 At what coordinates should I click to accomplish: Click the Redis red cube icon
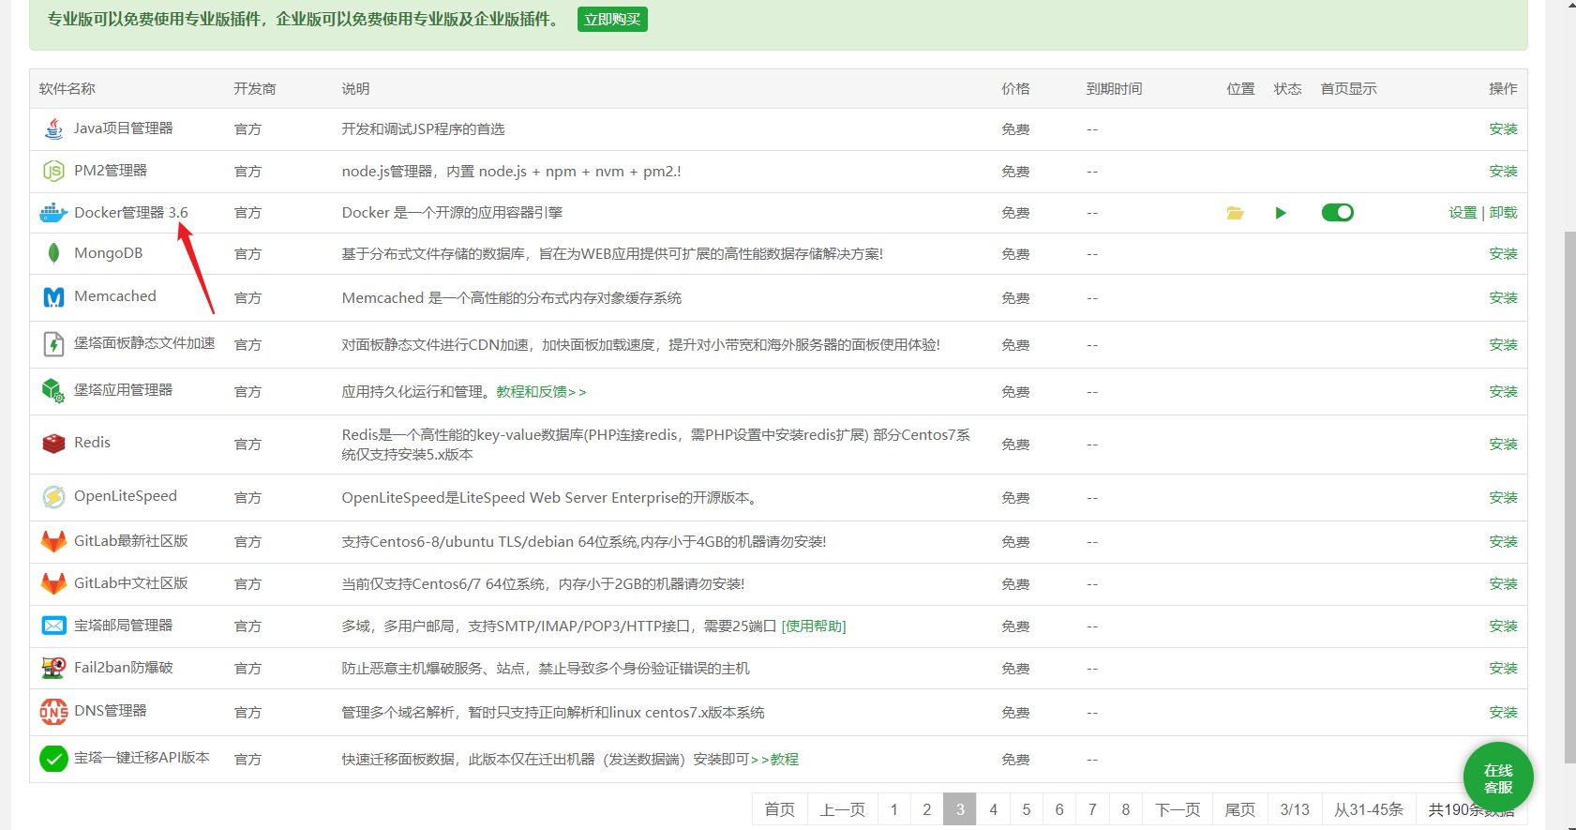(x=53, y=443)
